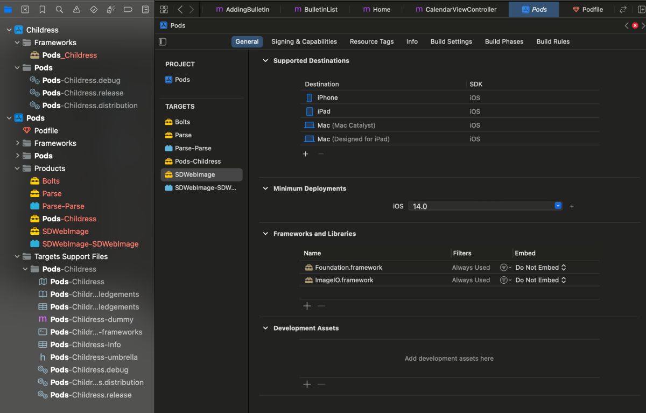Open the iOS 14.0 deployment version dropdown

(486, 206)
